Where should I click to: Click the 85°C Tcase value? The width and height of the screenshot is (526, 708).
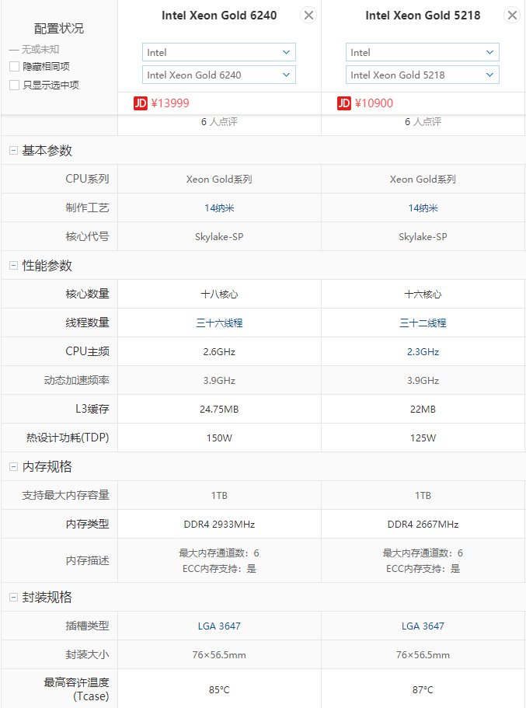tap(219, 690)
